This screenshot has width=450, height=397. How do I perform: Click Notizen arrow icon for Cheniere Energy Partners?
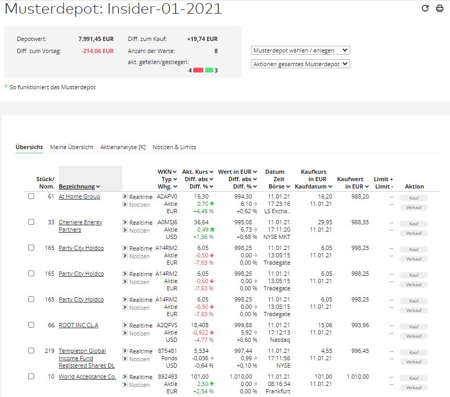click(125, 230)
